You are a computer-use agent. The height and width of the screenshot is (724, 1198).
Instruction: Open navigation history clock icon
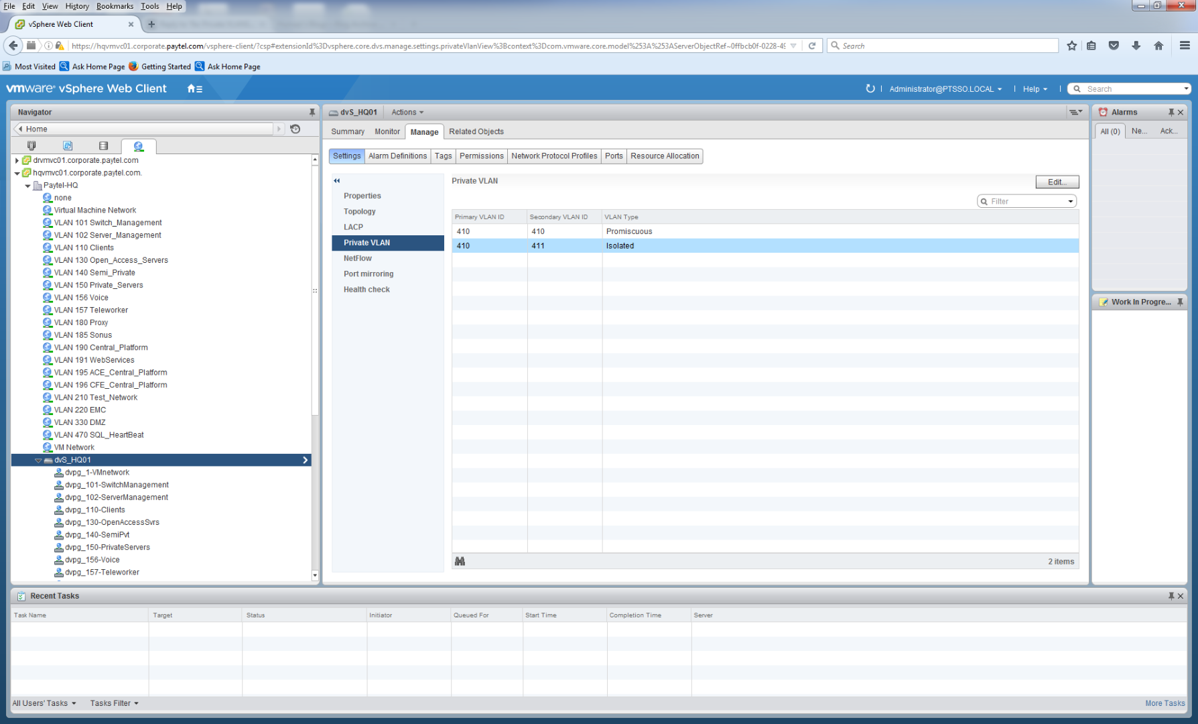pos(295,129)
